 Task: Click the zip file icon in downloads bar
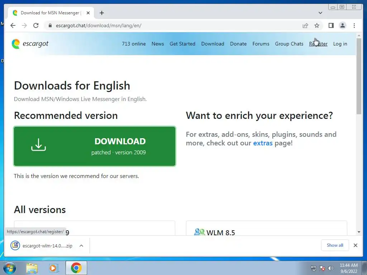(x=15, y=245)
